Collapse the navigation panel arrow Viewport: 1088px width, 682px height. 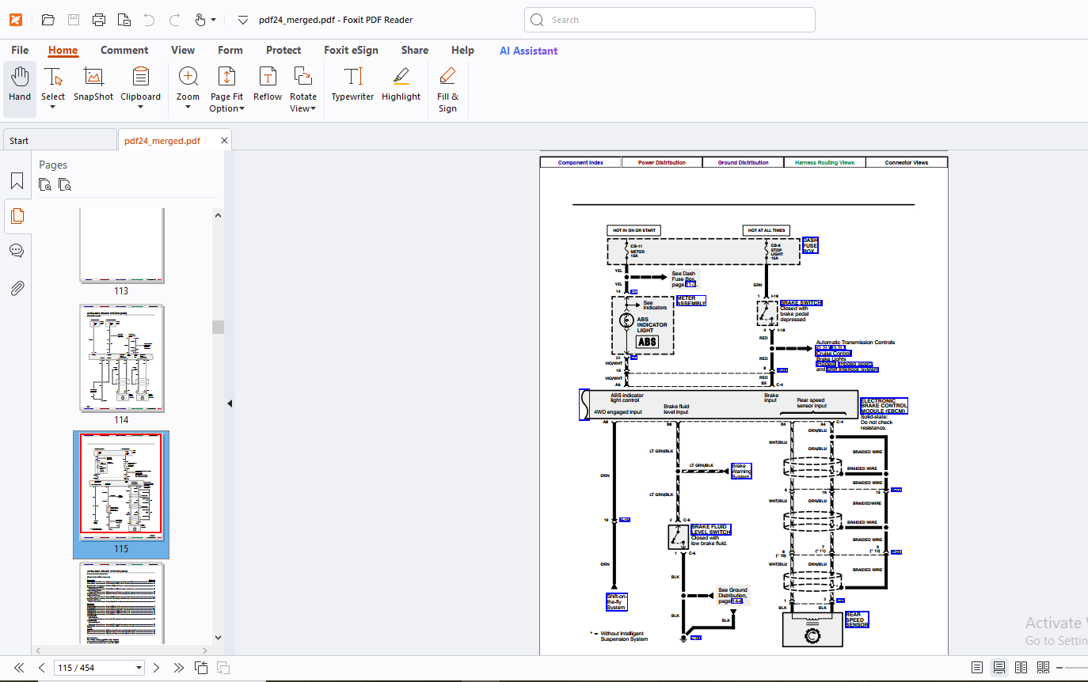(230, 404)
